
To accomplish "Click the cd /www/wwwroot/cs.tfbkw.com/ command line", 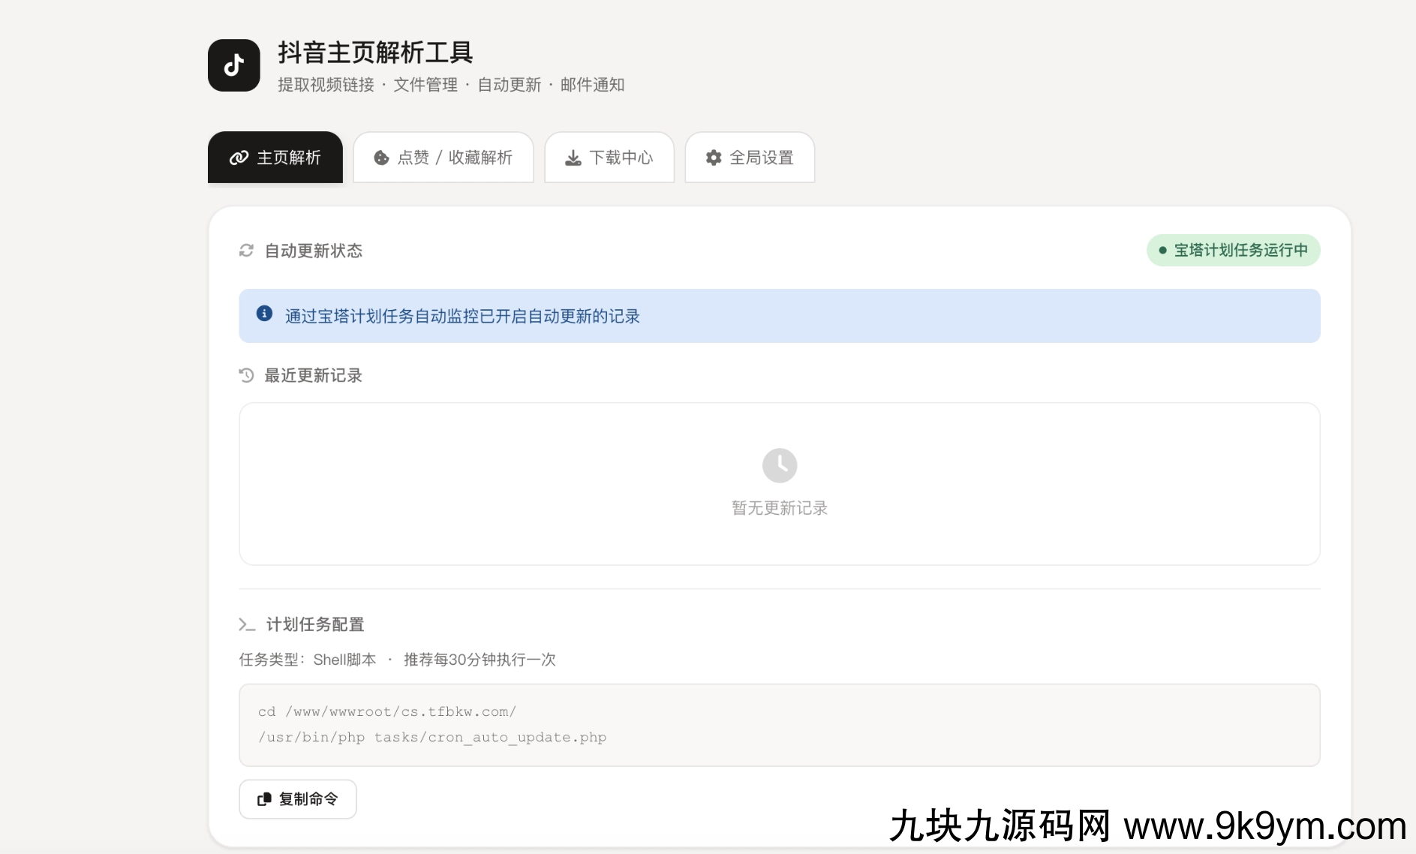I will (x=387, y=711).
